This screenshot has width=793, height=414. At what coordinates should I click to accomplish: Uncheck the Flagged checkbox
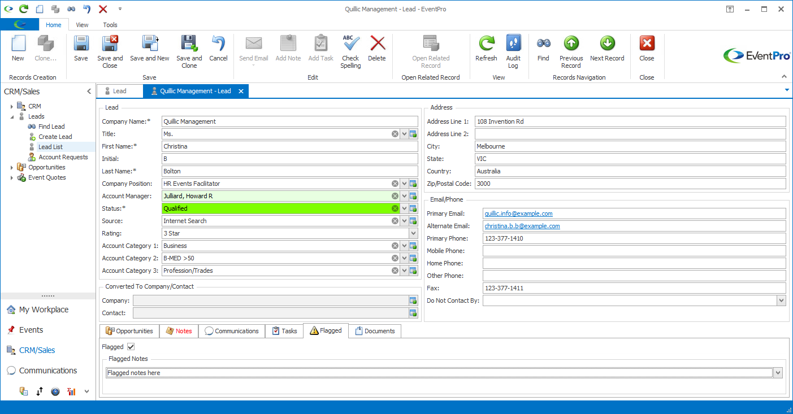tap(131, 347)
